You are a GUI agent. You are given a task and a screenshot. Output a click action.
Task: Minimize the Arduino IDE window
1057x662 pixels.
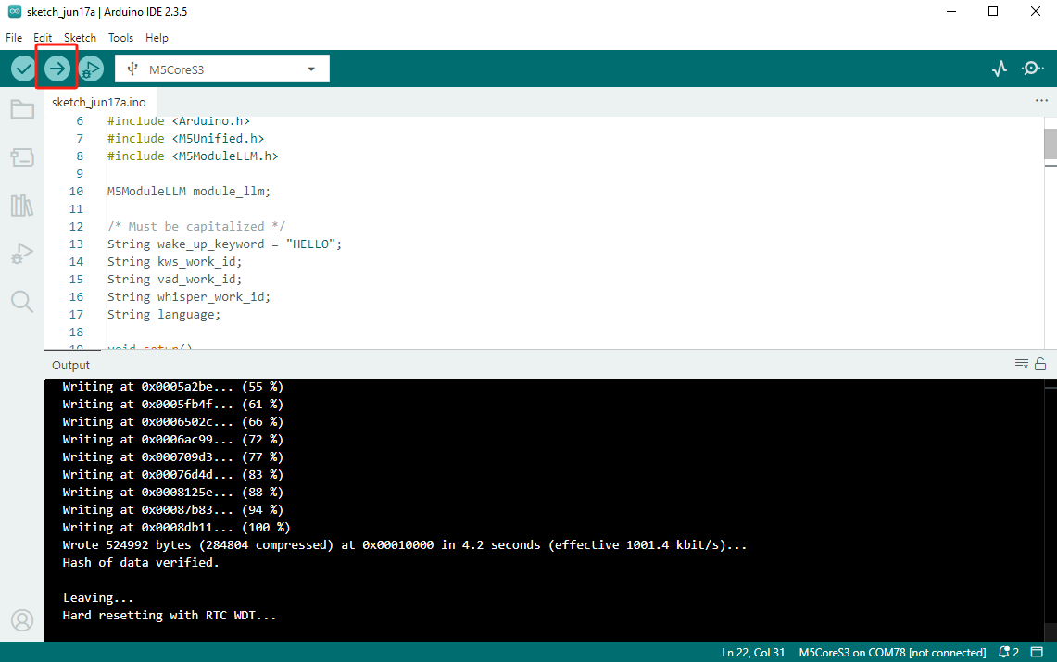point(951,11)
